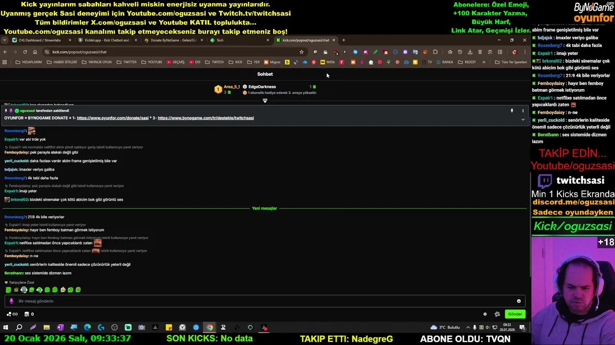The width and height of the screenshot is (615, 345).
Task: Open a new browser tab with plus button
Action: [344, 40]
